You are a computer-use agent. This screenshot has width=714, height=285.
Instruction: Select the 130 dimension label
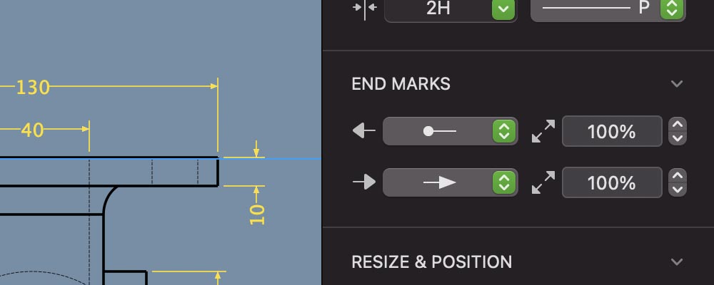pyautogui.click(x=33, y=88)
